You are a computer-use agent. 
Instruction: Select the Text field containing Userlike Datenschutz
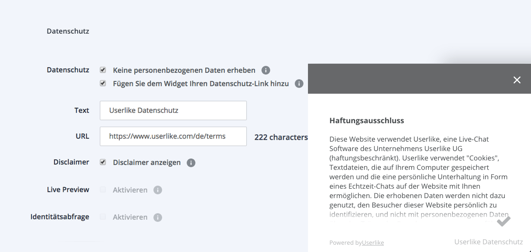pos(173,110)
